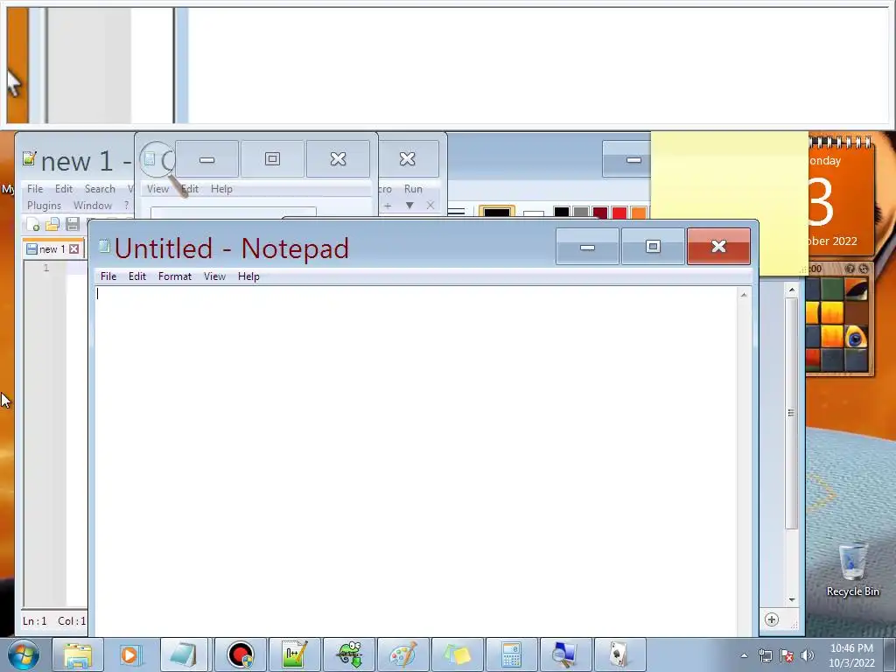Screen dimensions: 896x672
Task: Click the down triangle in Notepad++ menu row
Action: (409, 205)
